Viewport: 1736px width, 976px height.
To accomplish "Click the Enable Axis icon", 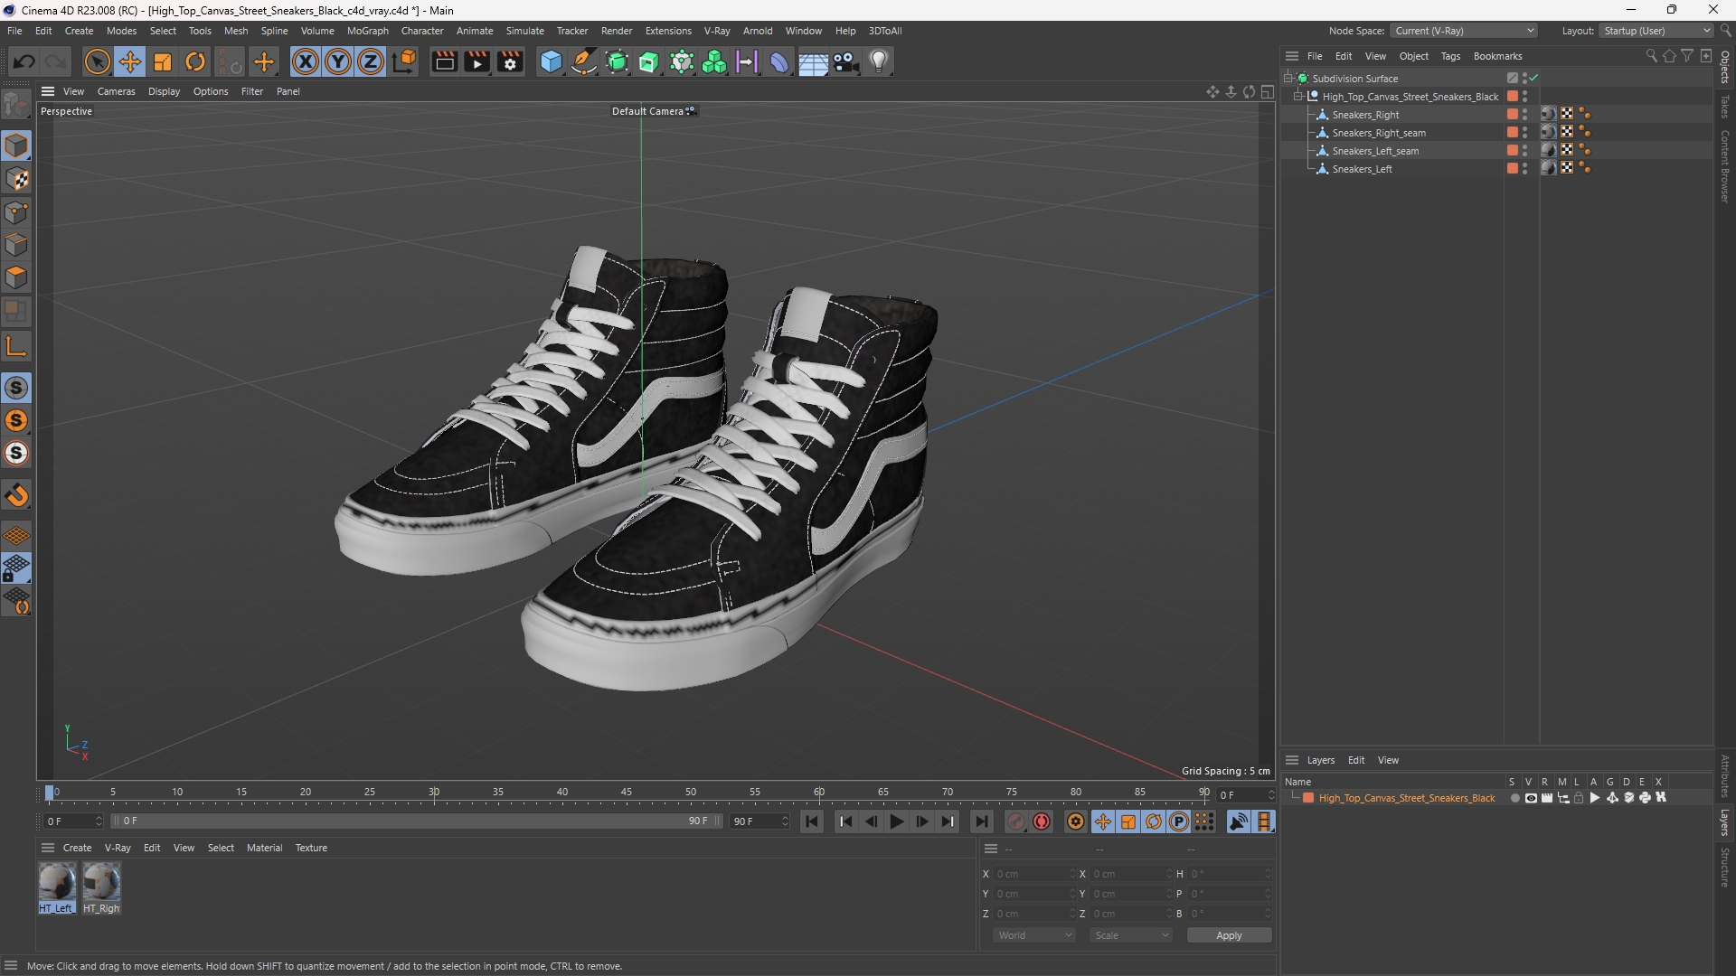I will tap(16, 346).
